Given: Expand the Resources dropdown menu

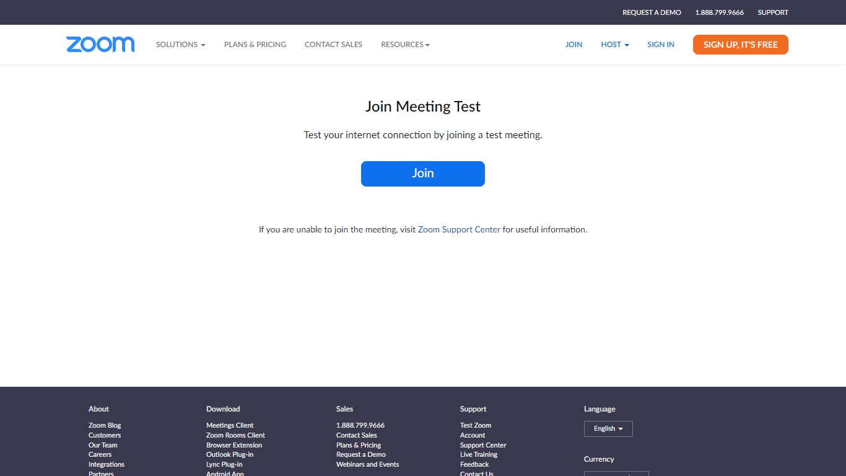Looking at the screenshot, I should tap(405, 45).
